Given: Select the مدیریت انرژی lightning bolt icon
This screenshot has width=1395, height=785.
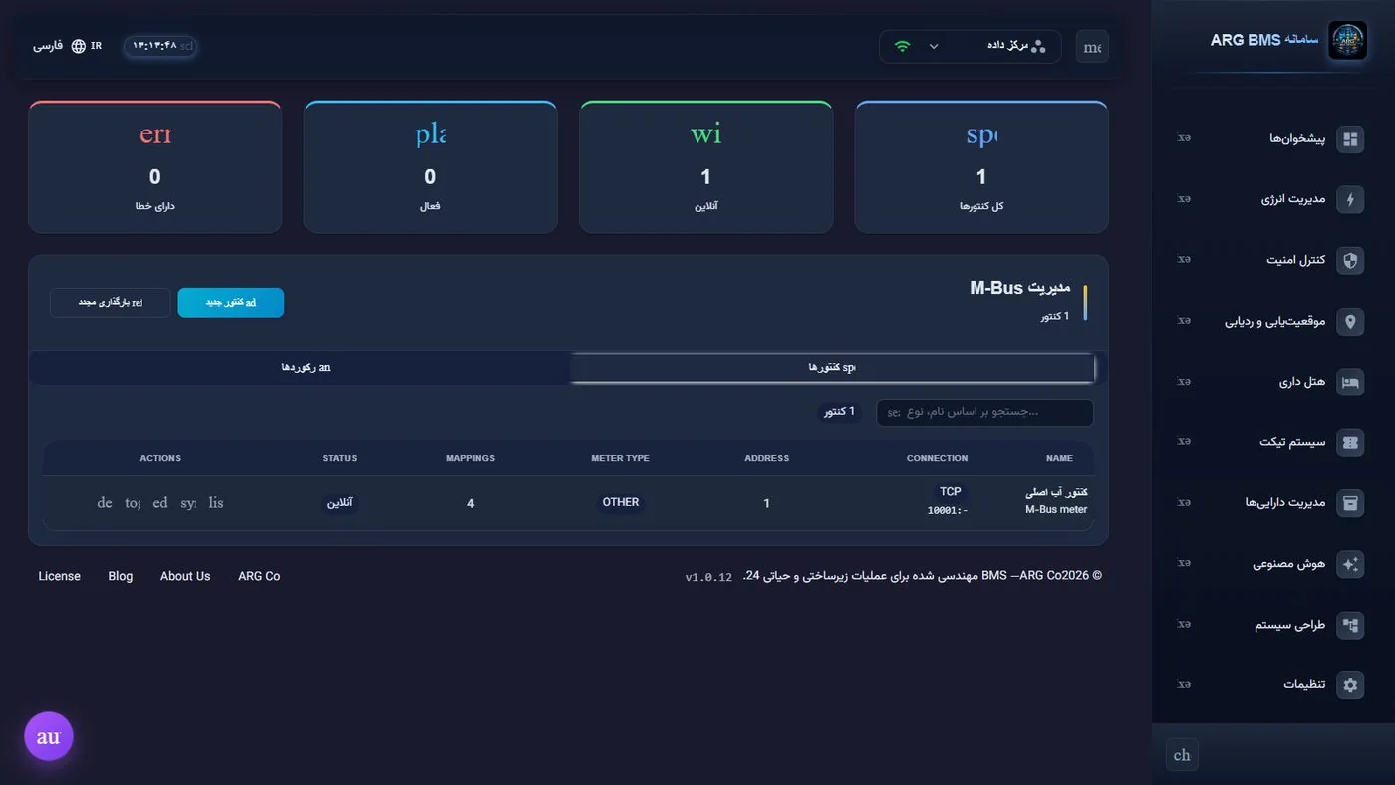Looking at the screenshot, I should 1350,200.
